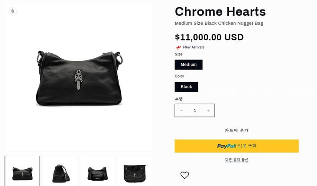Buy now with the yellow PayPal button
The image size is (317, 186).
coord(236,146)
